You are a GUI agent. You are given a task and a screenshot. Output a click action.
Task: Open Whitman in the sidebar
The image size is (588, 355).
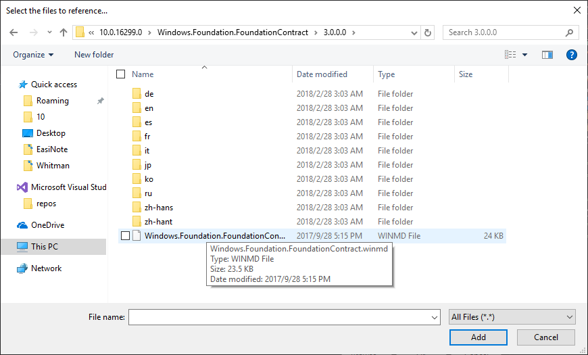pos(53,166)
